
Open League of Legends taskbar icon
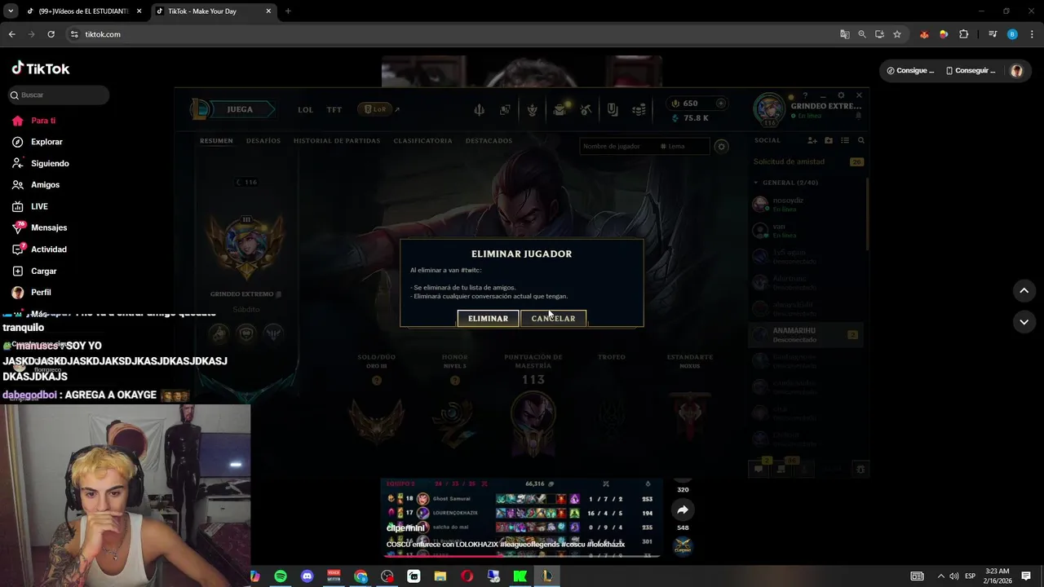[547, 576]
